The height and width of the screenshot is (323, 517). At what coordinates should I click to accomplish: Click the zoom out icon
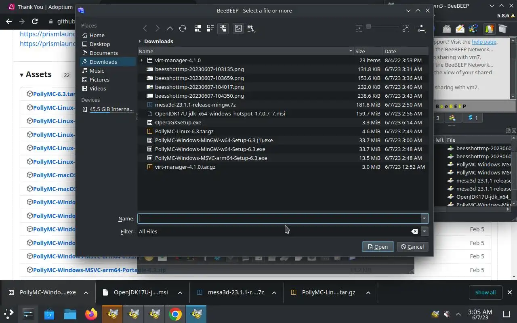(x=359, y=28)
